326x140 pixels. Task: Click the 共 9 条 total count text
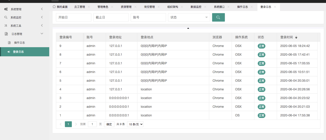tap(120, 124)
